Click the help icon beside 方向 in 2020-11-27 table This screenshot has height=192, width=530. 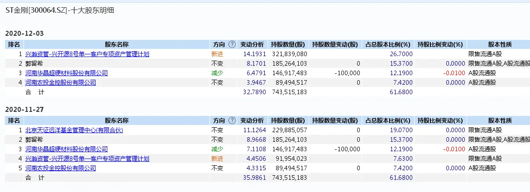pos(232,120)
